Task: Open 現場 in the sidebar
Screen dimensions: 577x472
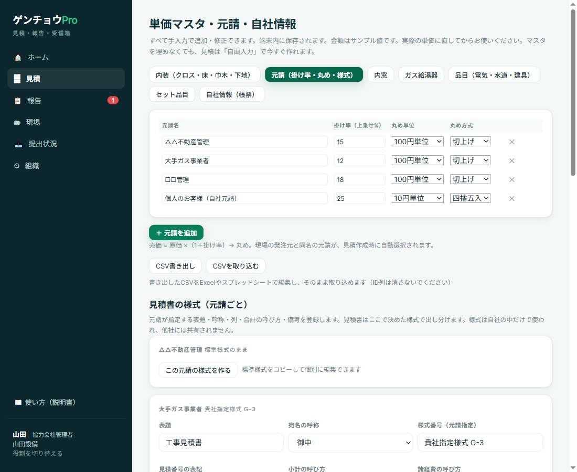Action: (66, 123)
